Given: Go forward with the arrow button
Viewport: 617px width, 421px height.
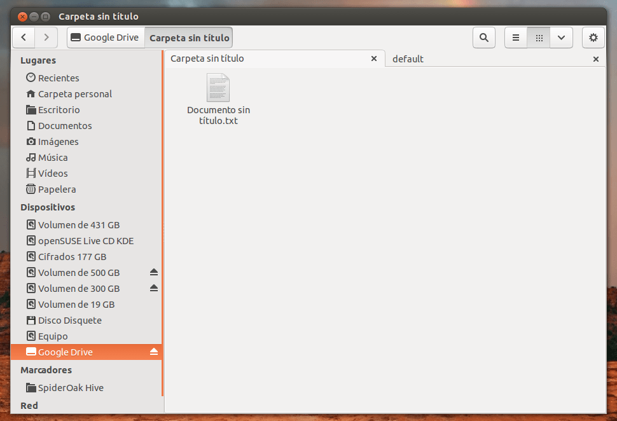Looking at the screenshot, I should [46, 38].
